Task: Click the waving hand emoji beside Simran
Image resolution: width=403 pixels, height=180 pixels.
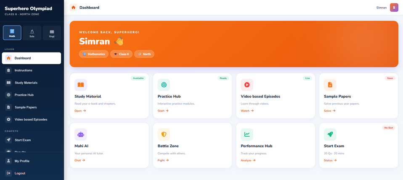Action: (119, 41)
